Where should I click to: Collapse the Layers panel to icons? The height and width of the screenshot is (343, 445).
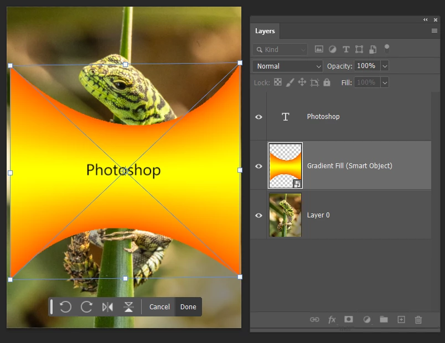click(426, 19)
